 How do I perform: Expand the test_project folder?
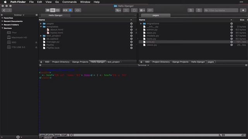(41, 36)
